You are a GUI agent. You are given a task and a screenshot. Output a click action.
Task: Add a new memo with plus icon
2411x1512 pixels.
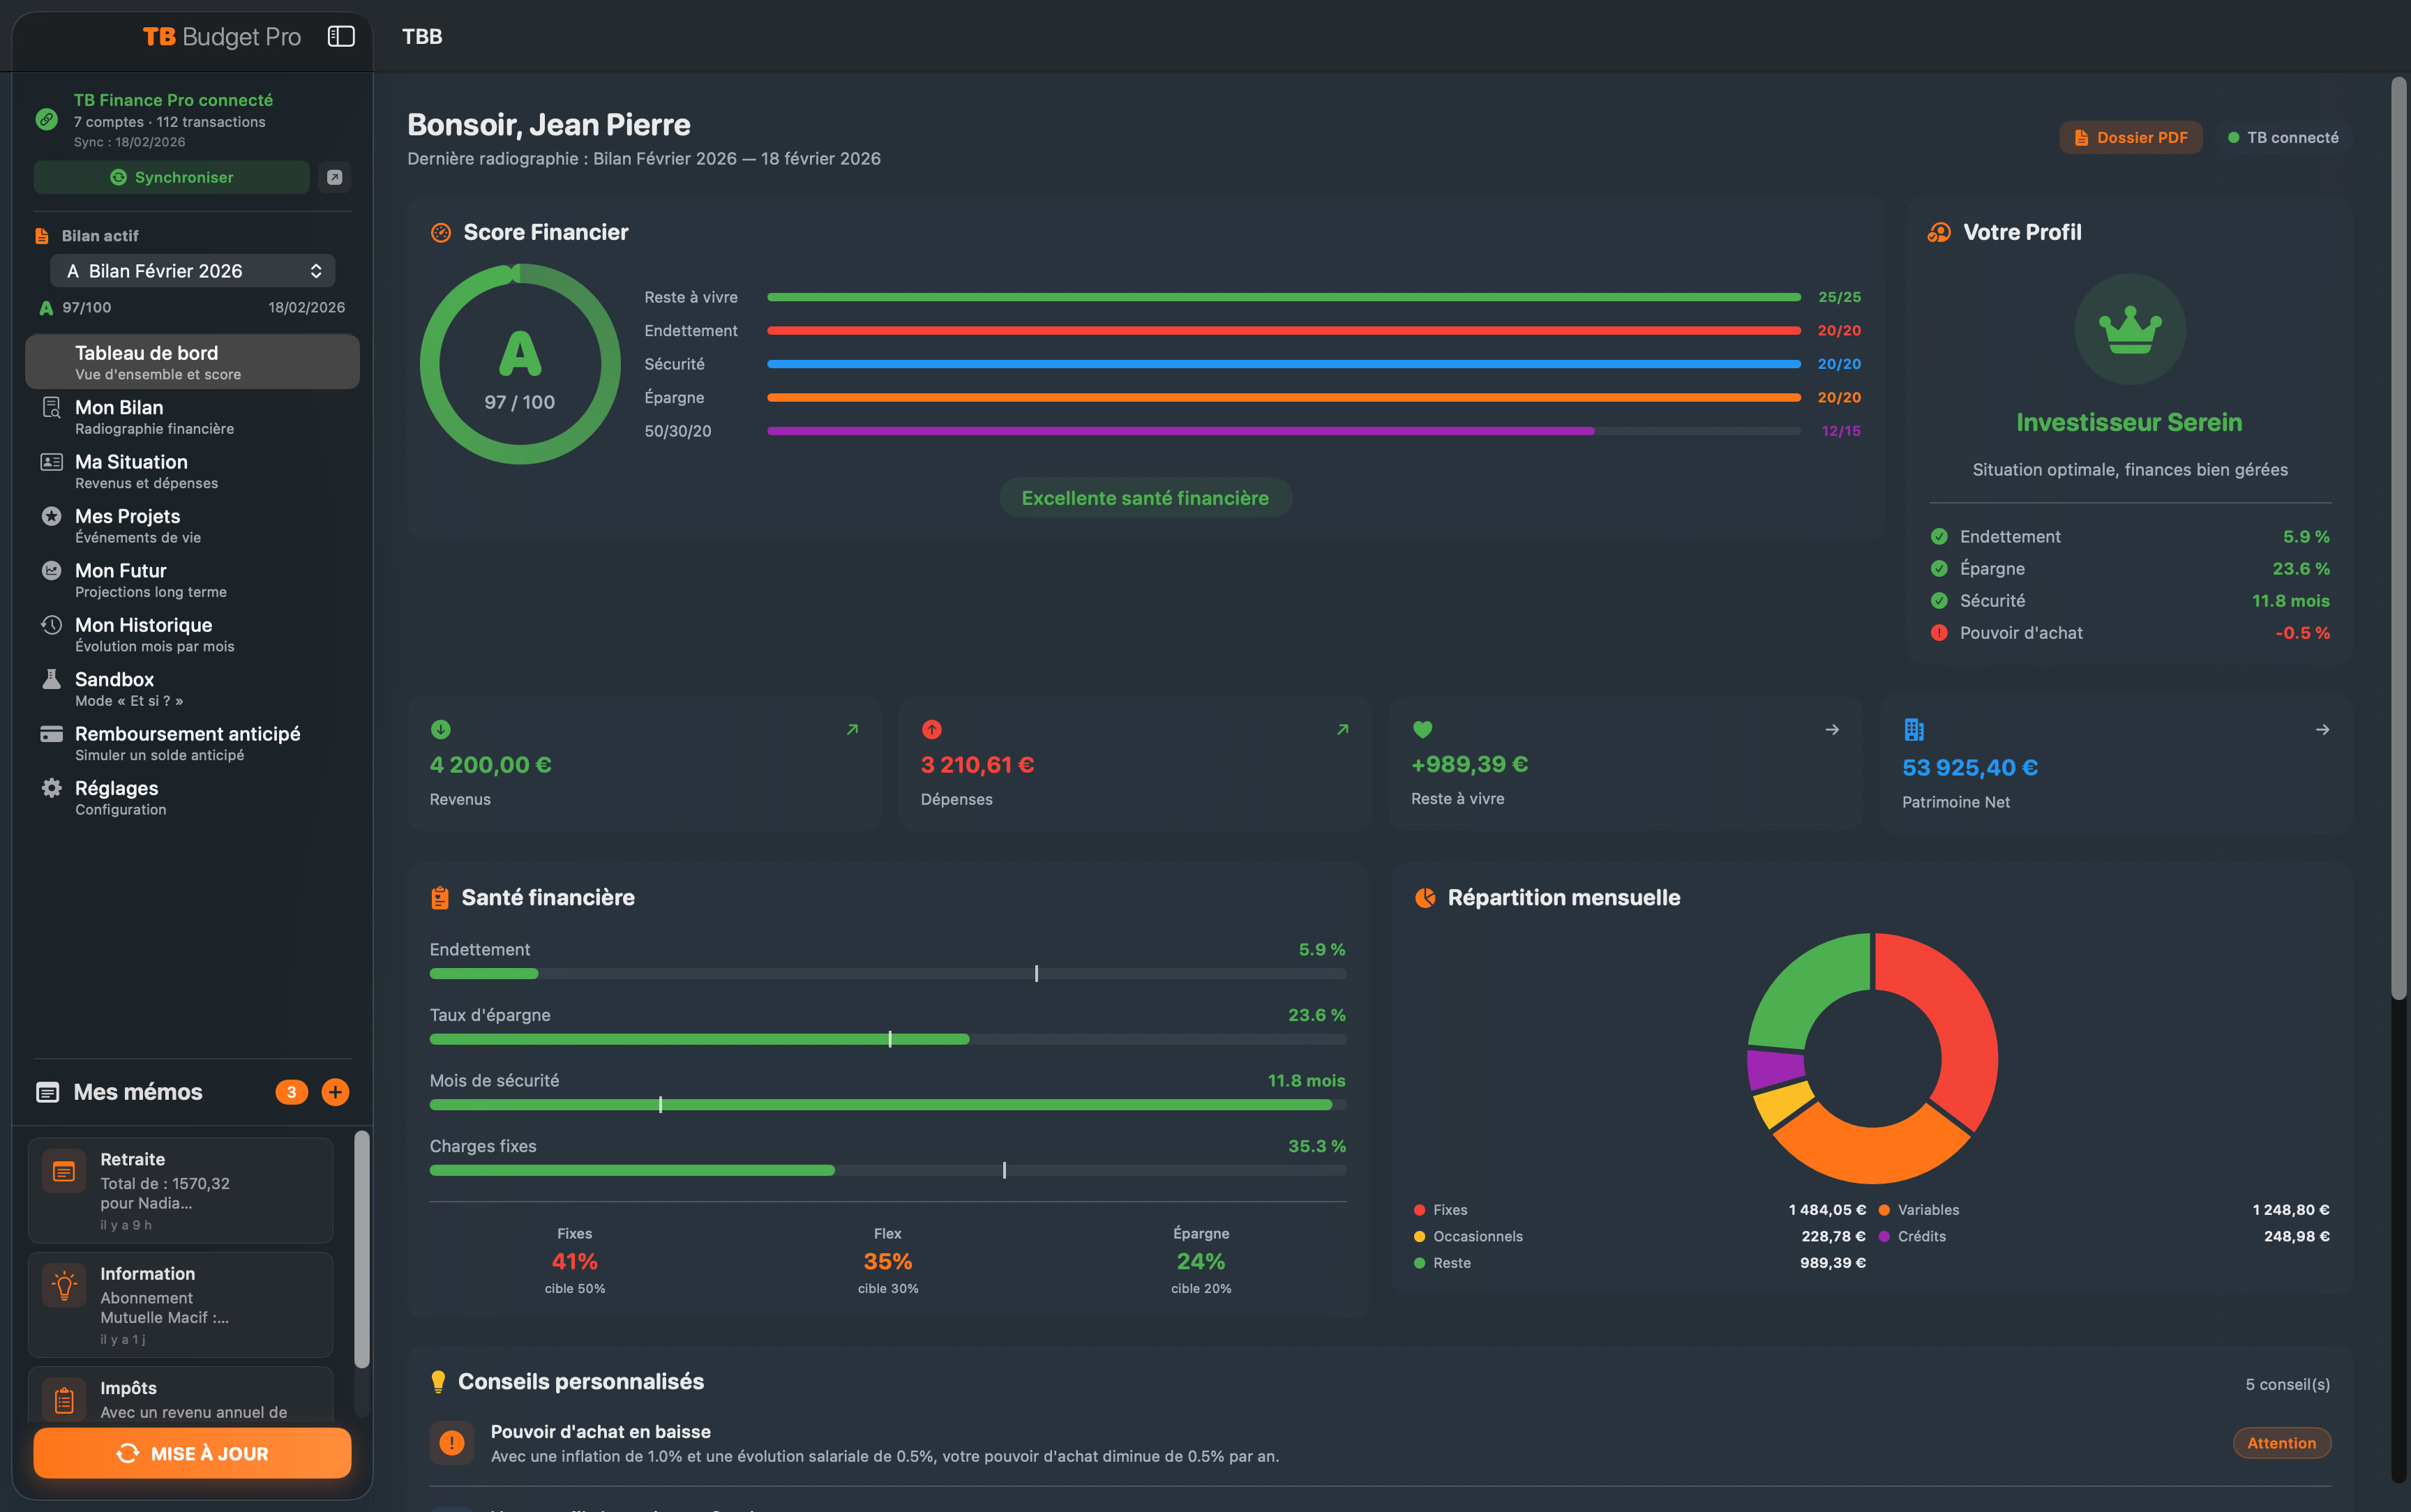335,1092
